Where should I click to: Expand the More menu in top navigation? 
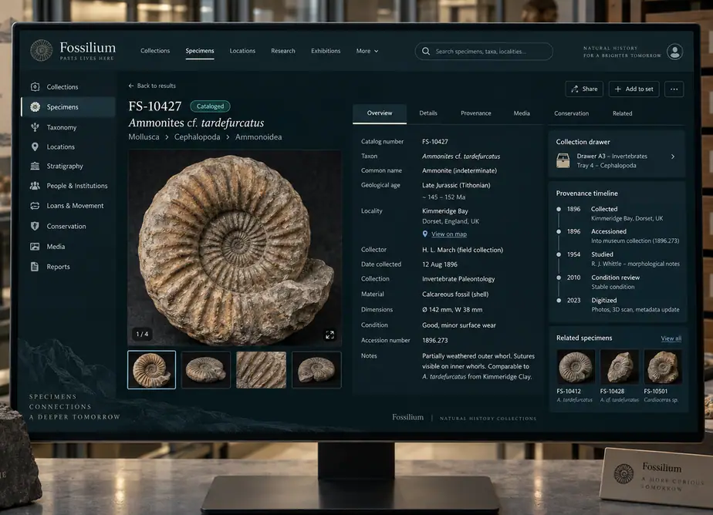pyautogui.click(x=367, y=51)
